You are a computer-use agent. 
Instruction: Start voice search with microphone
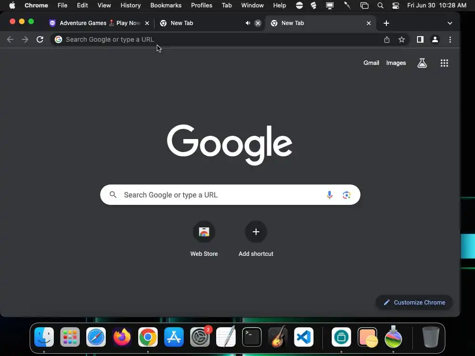330,195
